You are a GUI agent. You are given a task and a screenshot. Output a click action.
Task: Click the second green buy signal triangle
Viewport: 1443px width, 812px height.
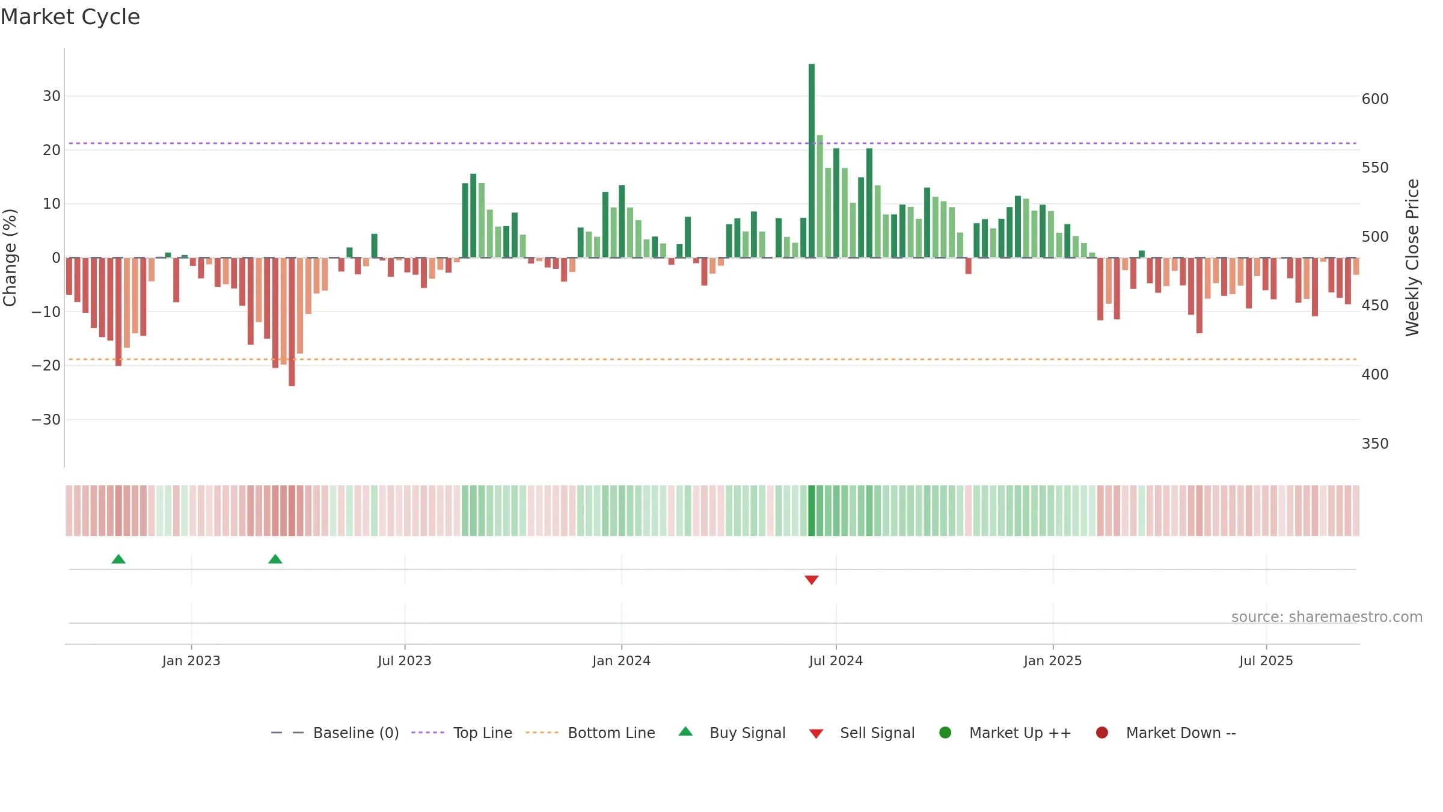click(275, 559)
